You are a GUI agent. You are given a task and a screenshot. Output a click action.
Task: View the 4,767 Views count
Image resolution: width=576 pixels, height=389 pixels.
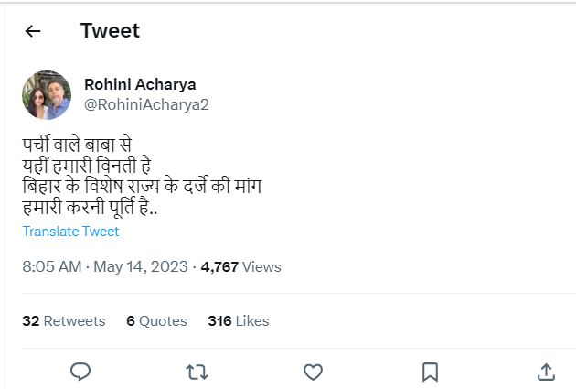[240, 267]
